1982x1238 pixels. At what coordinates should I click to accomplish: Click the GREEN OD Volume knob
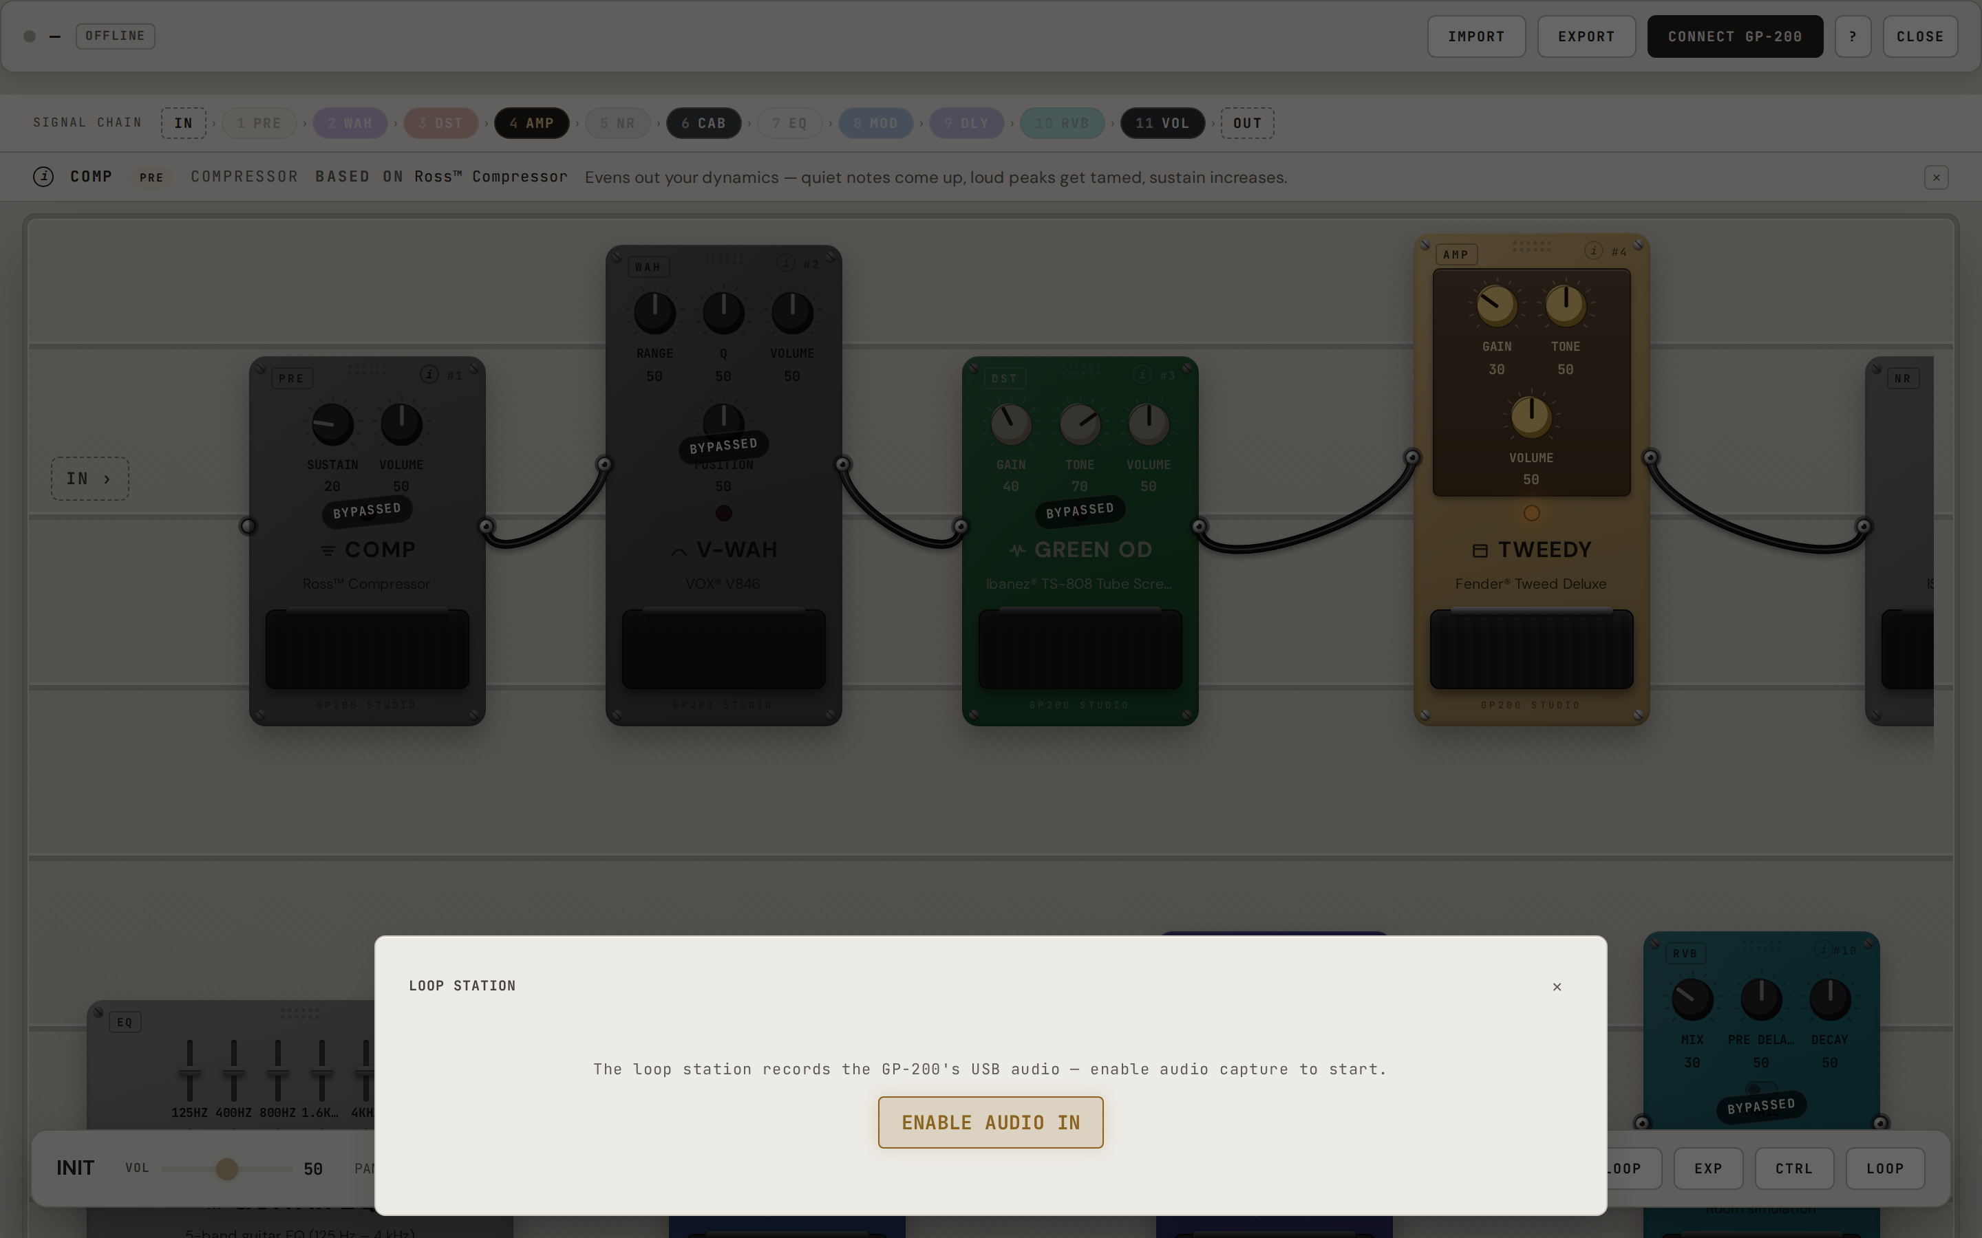(x=1148, y=424)
